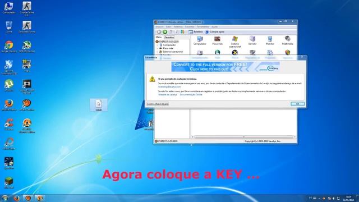Click the registration key button in the dialog

coord(158,104)
